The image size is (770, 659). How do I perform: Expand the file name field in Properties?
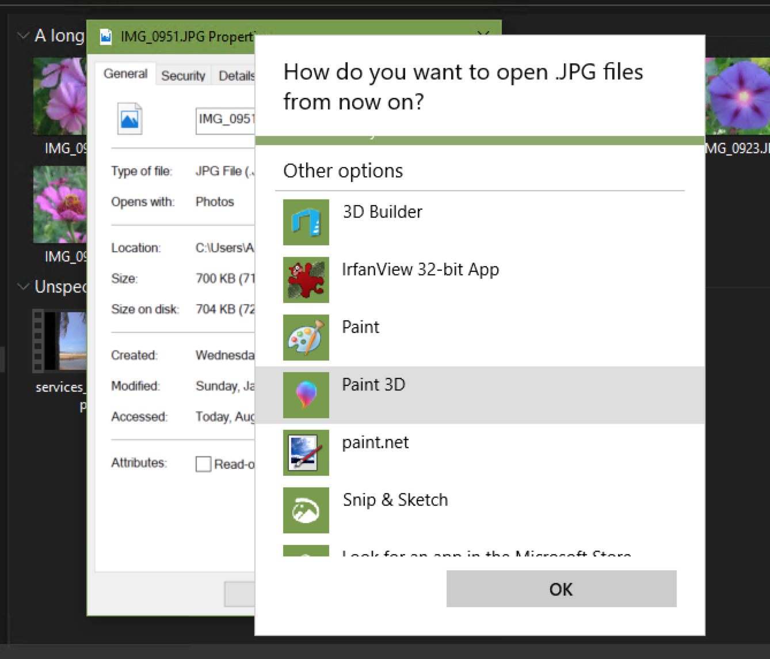tap(227, 119)
